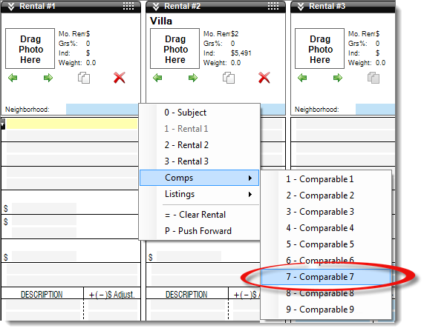
Task: Select Push Forward menu option
Action: coord(199,231)
